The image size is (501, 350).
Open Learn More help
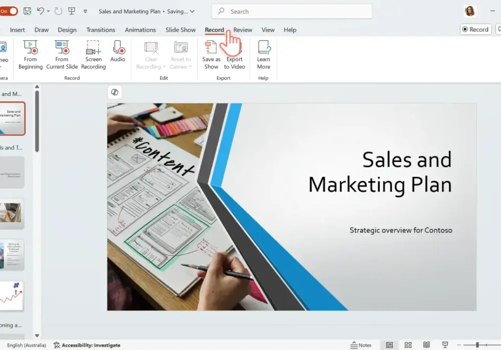point(264,55)
